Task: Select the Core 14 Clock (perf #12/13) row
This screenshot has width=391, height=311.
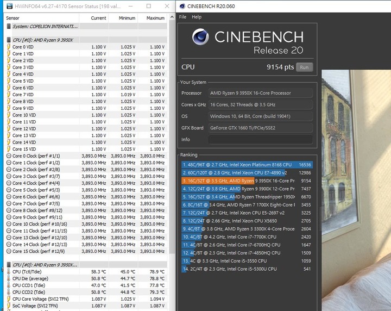Action: tap(86, 244)
